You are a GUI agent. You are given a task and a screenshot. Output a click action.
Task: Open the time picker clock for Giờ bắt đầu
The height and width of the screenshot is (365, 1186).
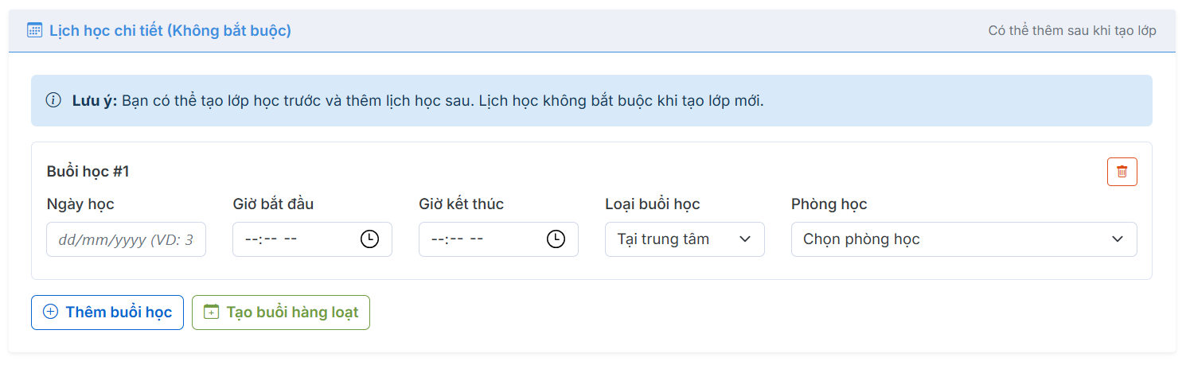(369, 239)
